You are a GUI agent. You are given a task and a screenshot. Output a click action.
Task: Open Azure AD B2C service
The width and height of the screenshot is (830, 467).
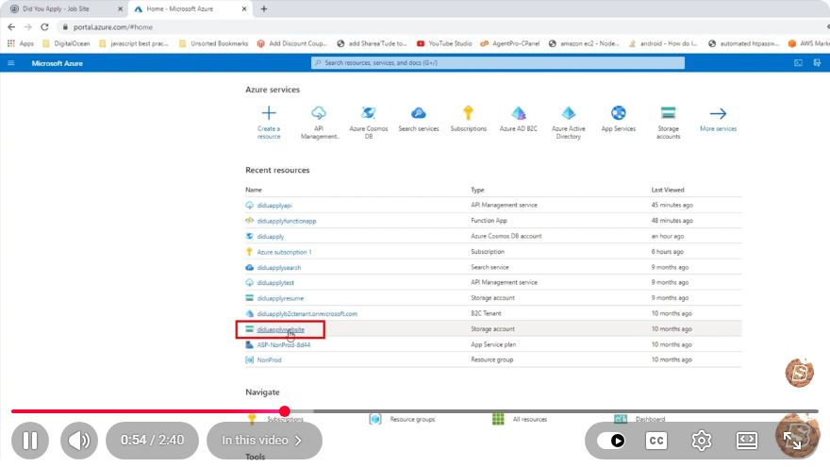(x=518, y=119)
